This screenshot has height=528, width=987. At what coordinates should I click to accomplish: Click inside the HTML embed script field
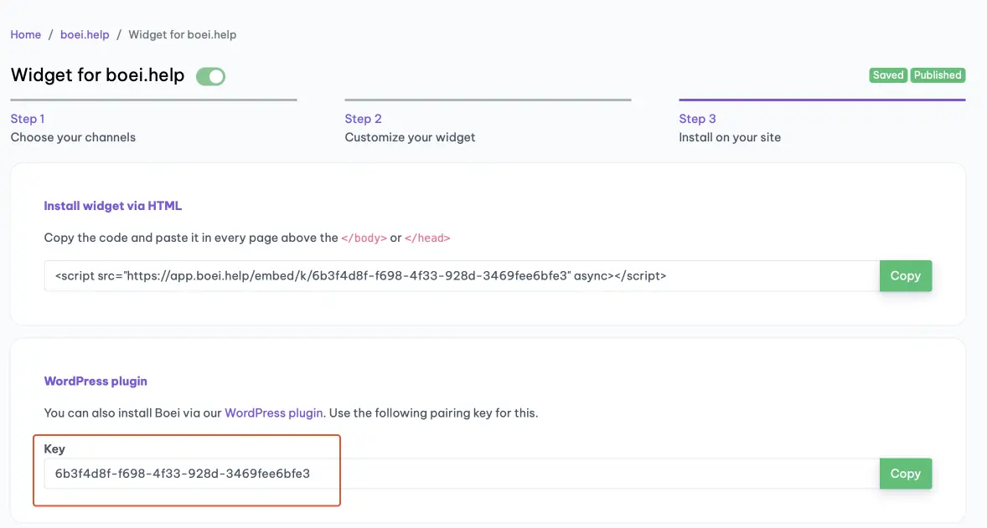click(x=461, y=275)
